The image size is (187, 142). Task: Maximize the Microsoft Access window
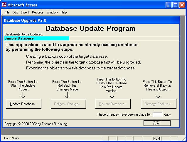[175, 5]
